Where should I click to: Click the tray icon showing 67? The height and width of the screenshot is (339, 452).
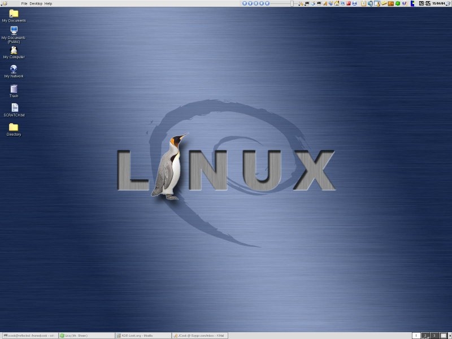pos(405,3)
